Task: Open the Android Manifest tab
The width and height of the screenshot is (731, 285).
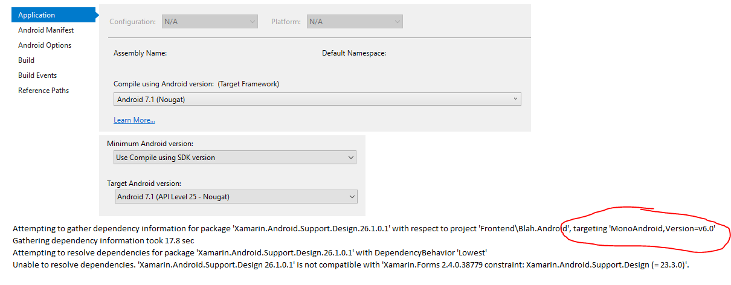Action: coord(46,30)
